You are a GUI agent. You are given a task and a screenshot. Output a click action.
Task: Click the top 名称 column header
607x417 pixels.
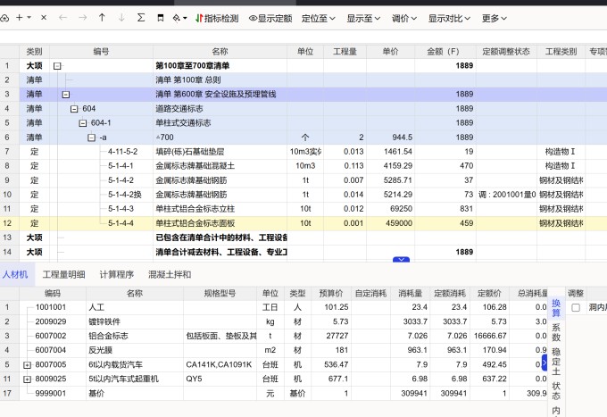coord(220,52)
